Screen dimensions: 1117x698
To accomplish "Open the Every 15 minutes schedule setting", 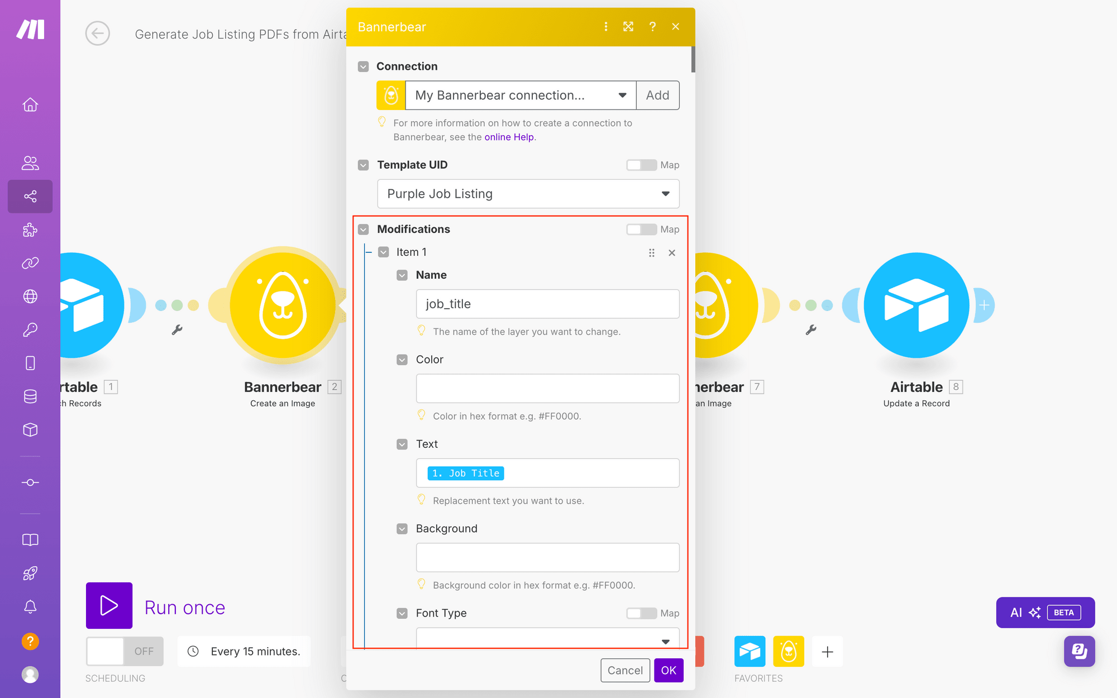I will [x=245, y=651].
